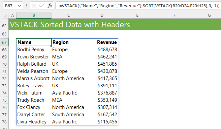Click the formula bar options dots

click(26, 6)
